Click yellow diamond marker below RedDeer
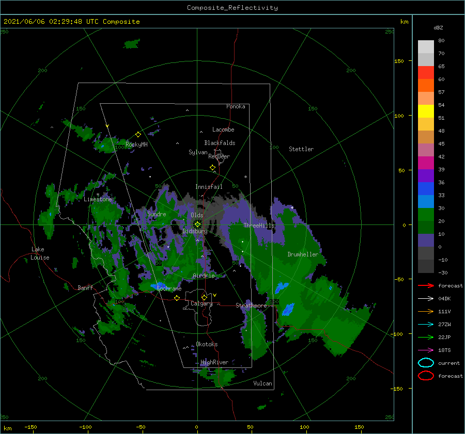This screenshot has height=434, width=465. coord(212,168)
